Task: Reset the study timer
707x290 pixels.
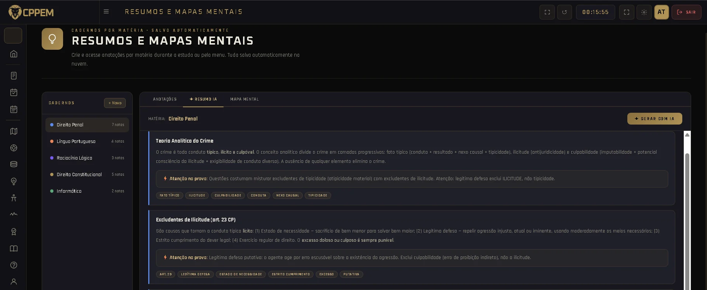Action: tap(564, 12)
